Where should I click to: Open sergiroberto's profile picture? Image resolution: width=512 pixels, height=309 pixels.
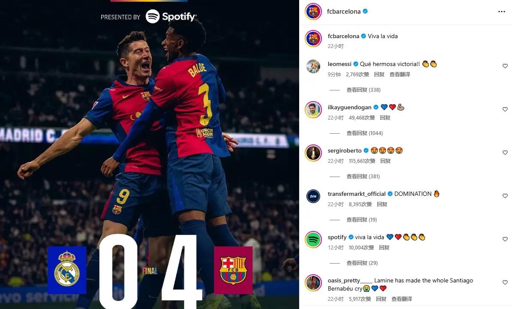pos(313,153)
